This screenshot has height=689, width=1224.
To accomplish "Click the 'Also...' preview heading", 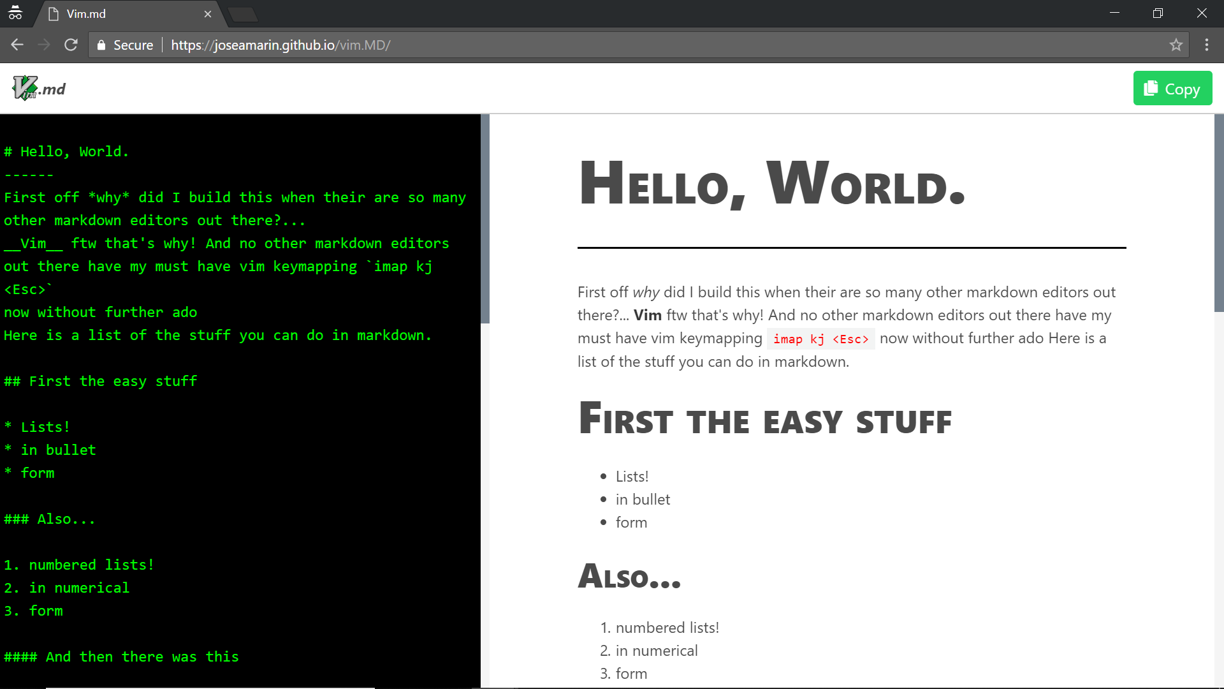I will click(629, 576).
